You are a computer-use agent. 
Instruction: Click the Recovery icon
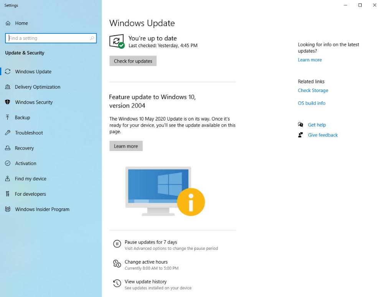pyautogui.click(x=8, y=148)
